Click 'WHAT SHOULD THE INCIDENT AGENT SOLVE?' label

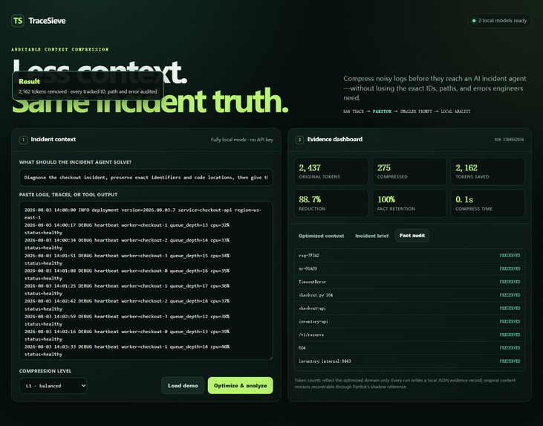tap(75, 162)
